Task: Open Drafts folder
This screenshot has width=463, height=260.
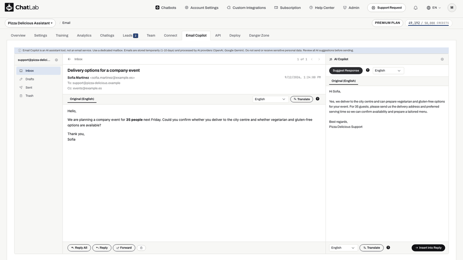Action: point(38,79)
